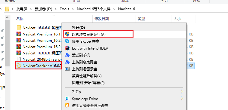Select 固定到"开始"屏幕(P) menu entry

pyautogui.click(x=88, y=83)
